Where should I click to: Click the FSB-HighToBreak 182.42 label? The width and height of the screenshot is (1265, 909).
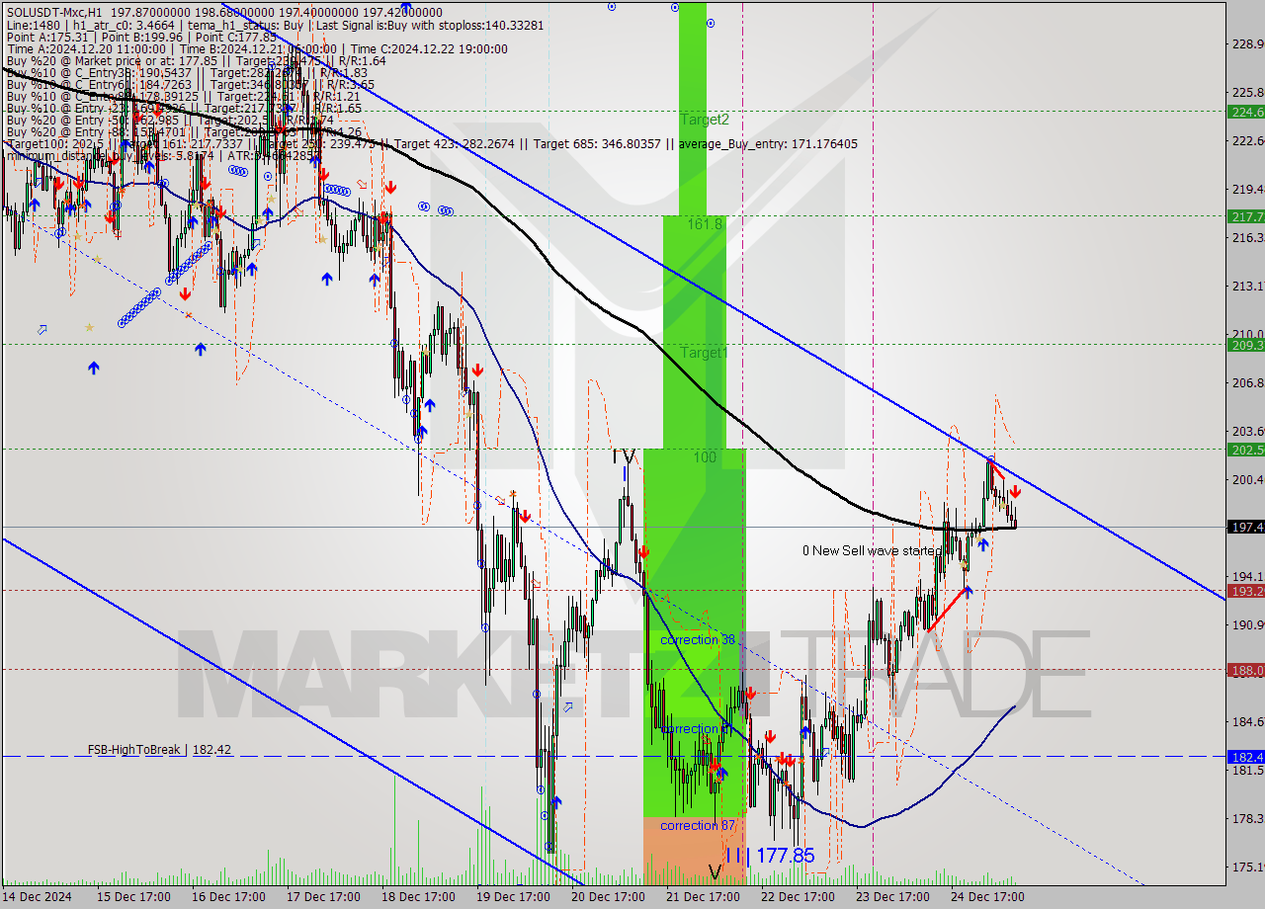click(159, 750)
